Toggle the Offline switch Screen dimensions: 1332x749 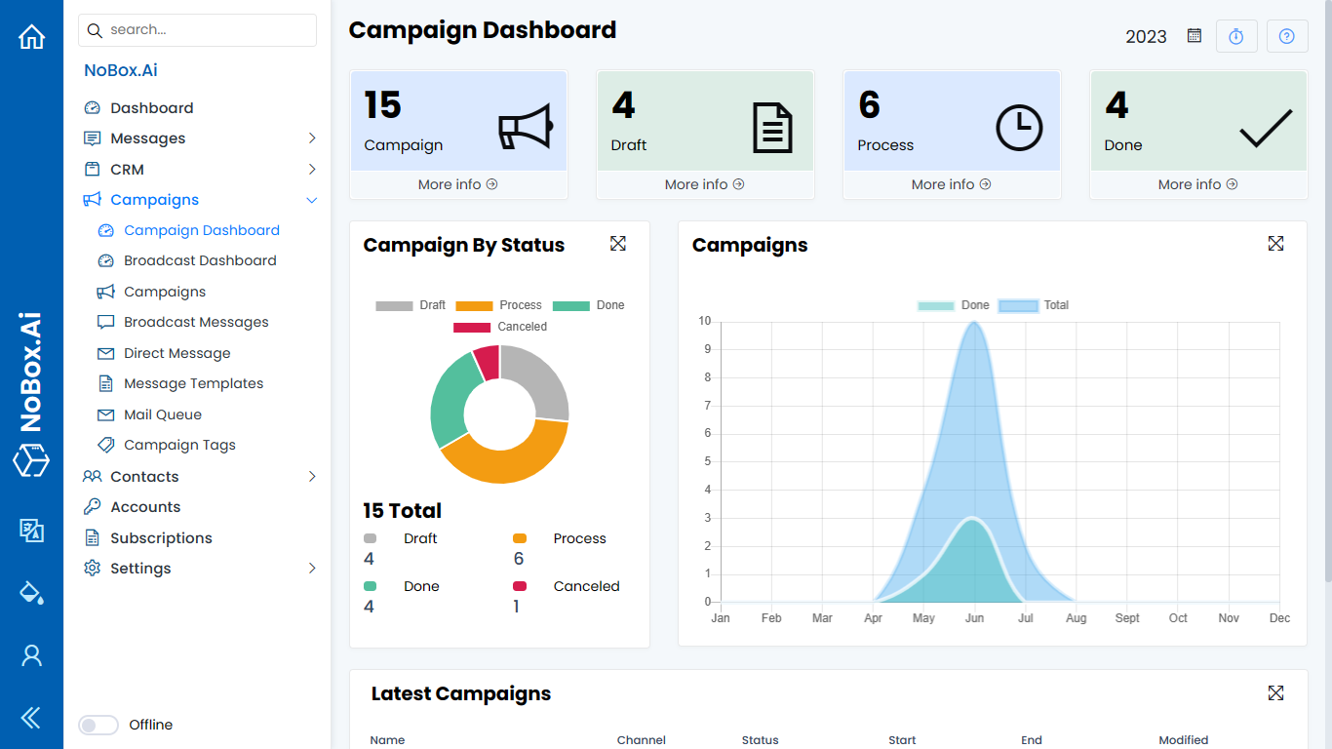pyautogui.click(x=98, y=725)
